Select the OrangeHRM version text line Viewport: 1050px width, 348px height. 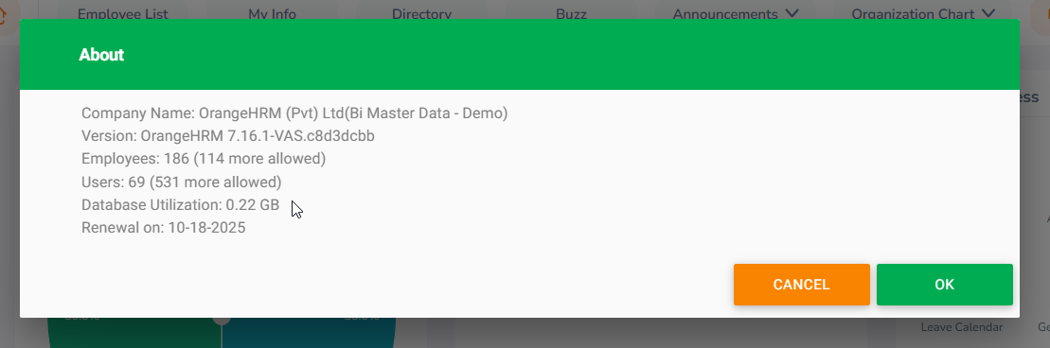click(x=227, y=136)
